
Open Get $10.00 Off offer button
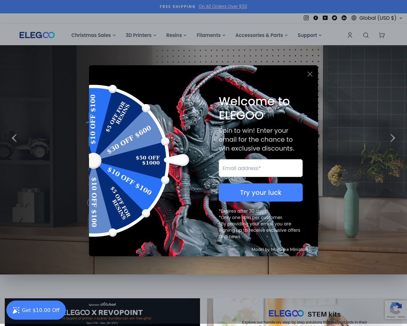36,310
